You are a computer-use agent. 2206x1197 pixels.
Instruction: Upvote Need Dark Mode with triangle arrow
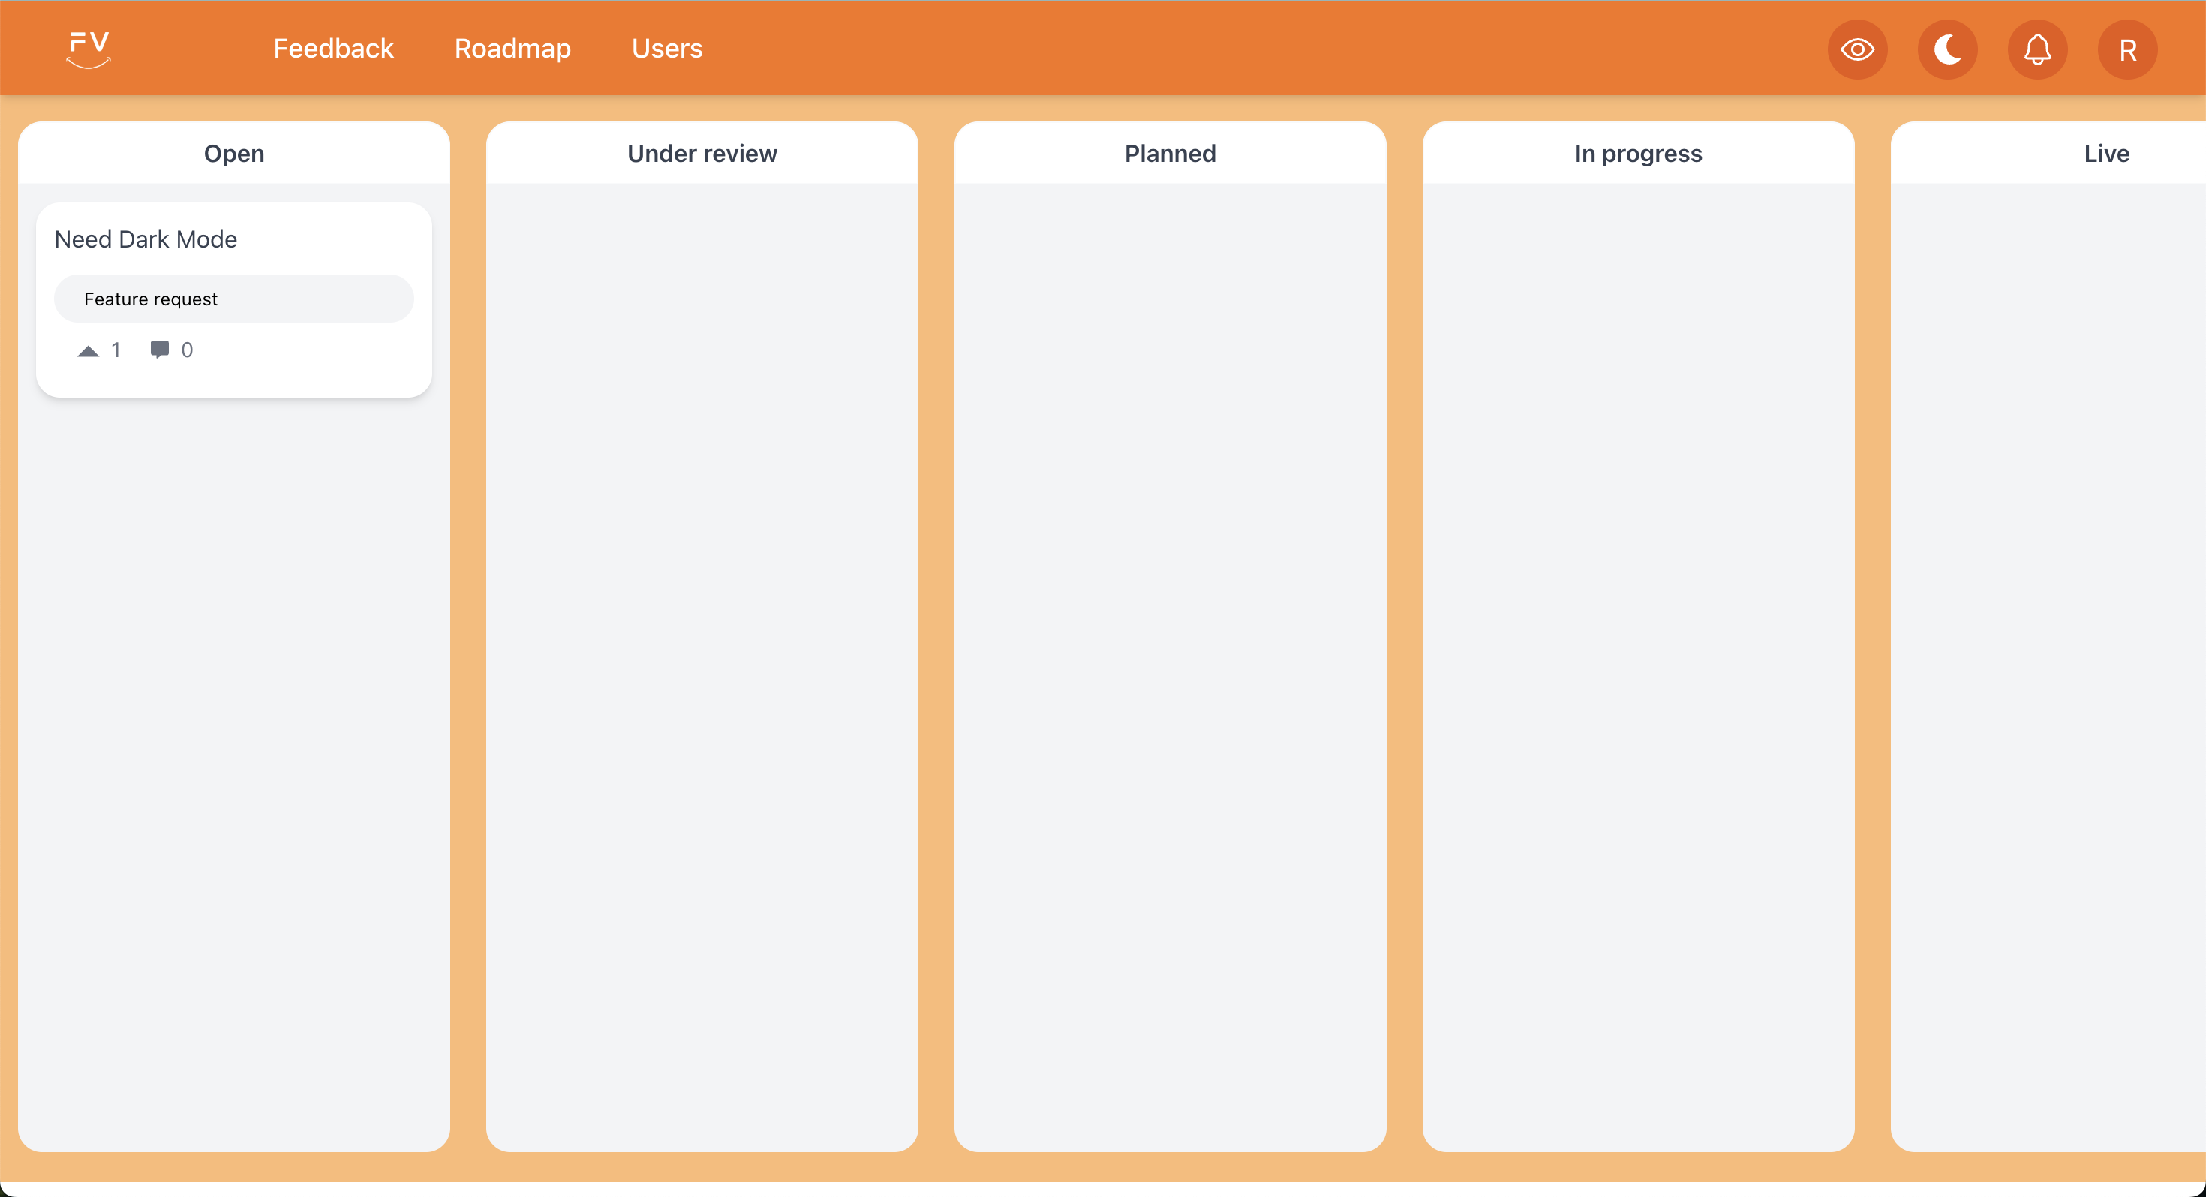click(89, 350)
